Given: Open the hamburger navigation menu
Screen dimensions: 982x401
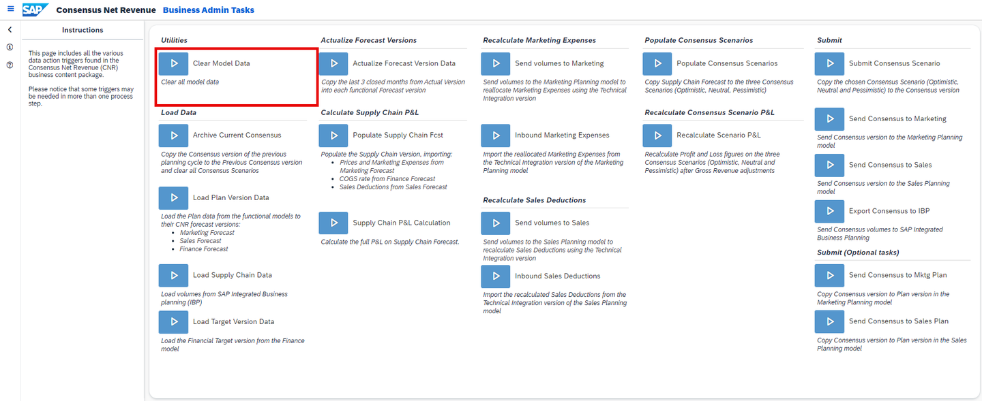Looking at the screenshot, I should coord(10,10).
